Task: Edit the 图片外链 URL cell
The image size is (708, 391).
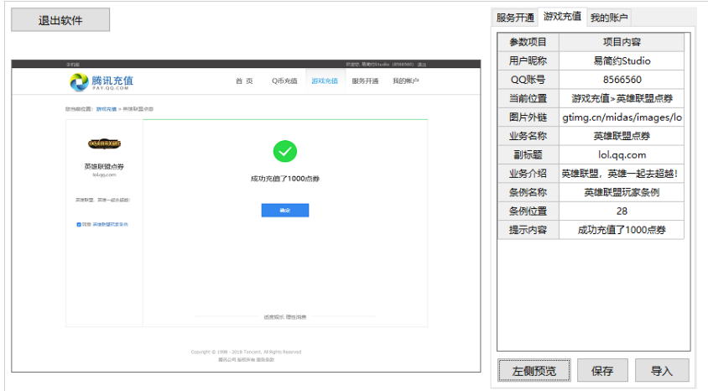Action: [622, 117]
